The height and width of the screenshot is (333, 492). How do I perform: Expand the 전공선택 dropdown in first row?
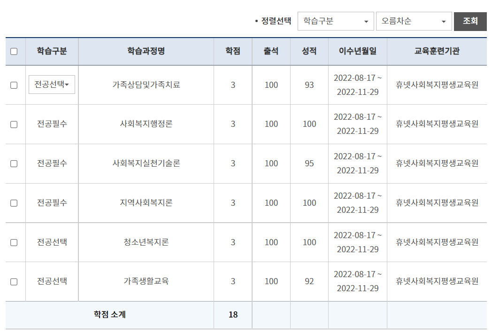(52, 85)
